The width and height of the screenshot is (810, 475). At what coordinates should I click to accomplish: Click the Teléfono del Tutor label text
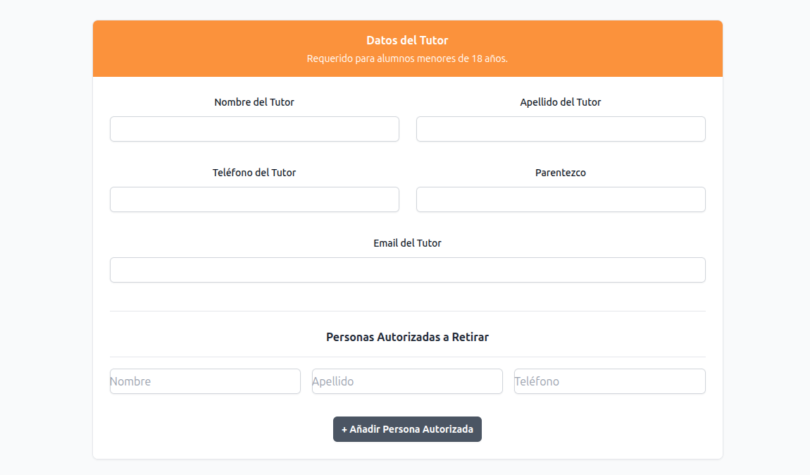tap(254, 172)
